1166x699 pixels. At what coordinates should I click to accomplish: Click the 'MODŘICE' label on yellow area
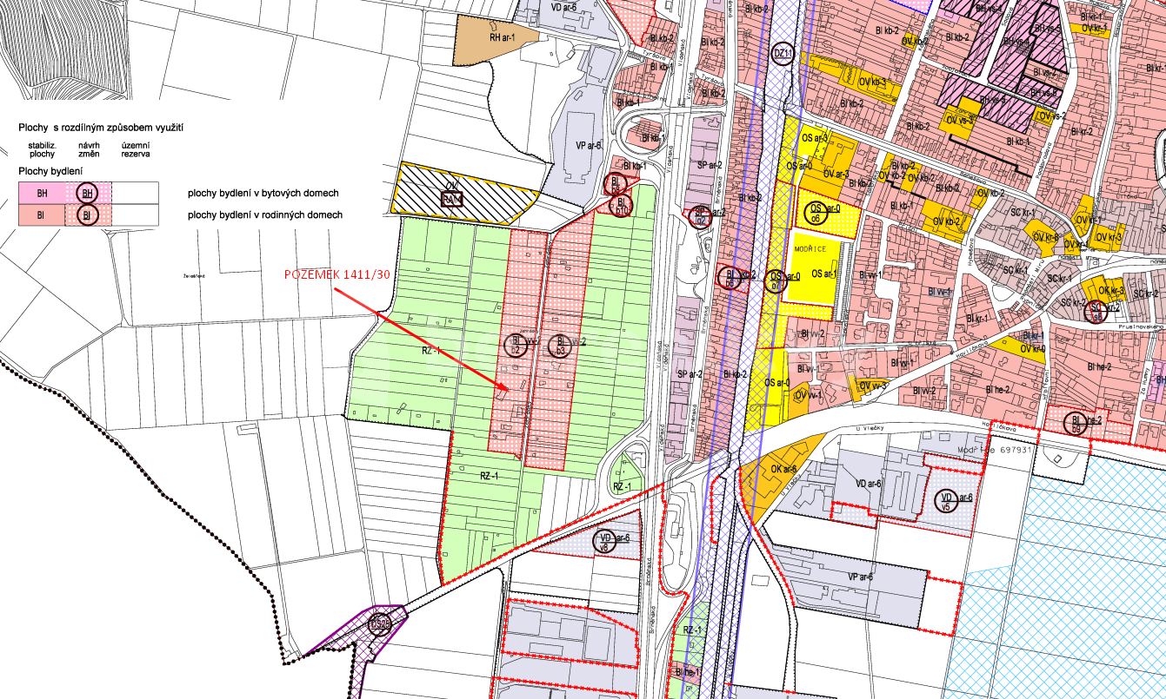coord(810,247)
